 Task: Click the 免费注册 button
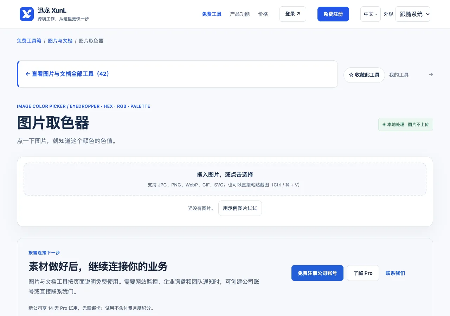click(x=333, y=14)
